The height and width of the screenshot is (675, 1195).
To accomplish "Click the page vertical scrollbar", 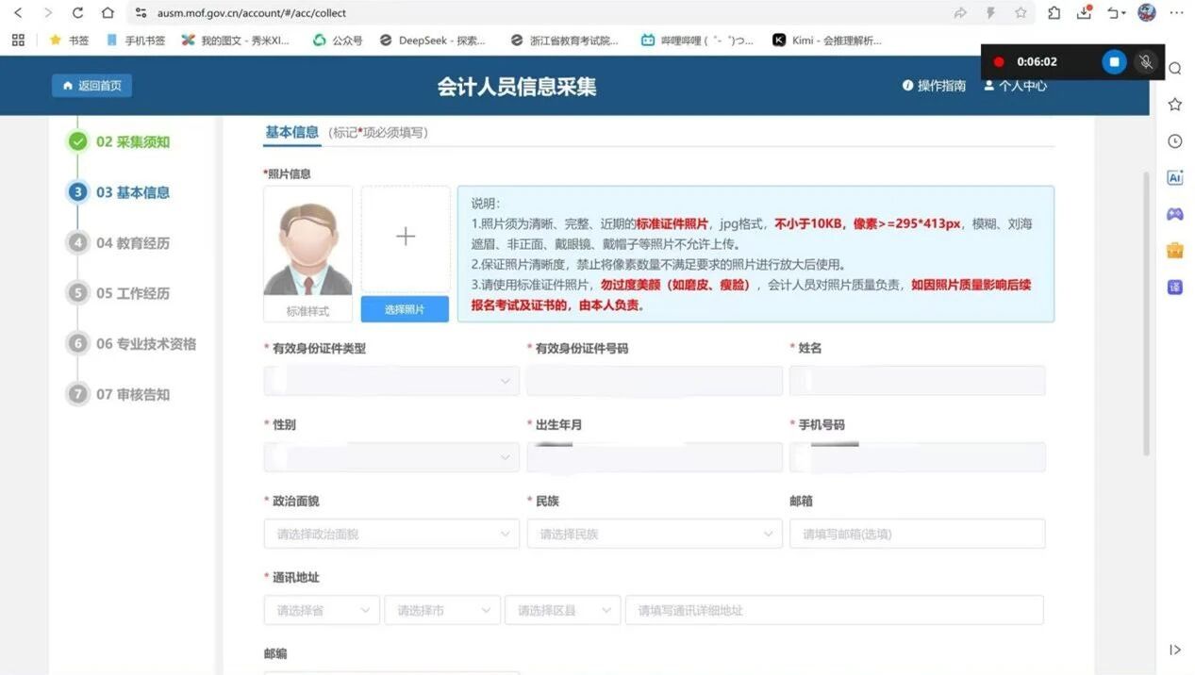I will pos(1146,311).
